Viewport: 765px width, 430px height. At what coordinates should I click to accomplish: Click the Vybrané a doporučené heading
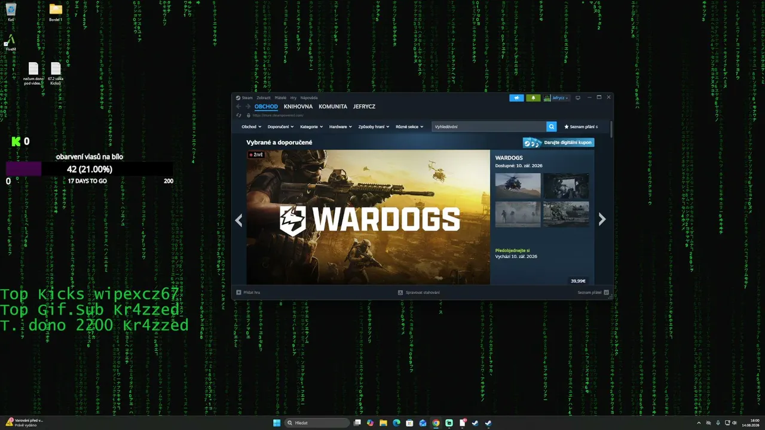pos(279,143)
